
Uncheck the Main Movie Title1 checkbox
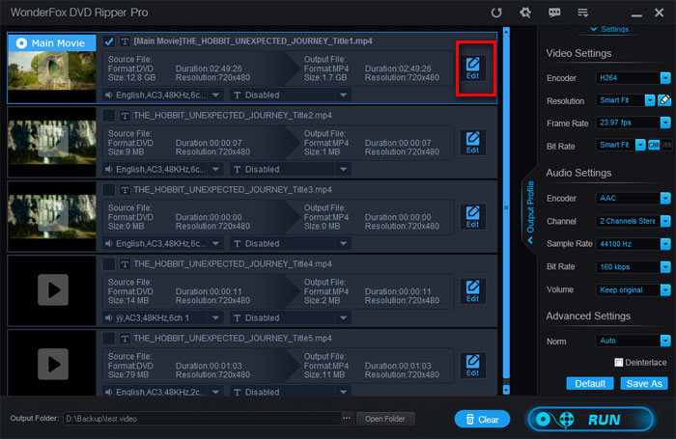[x=108, y=41]
